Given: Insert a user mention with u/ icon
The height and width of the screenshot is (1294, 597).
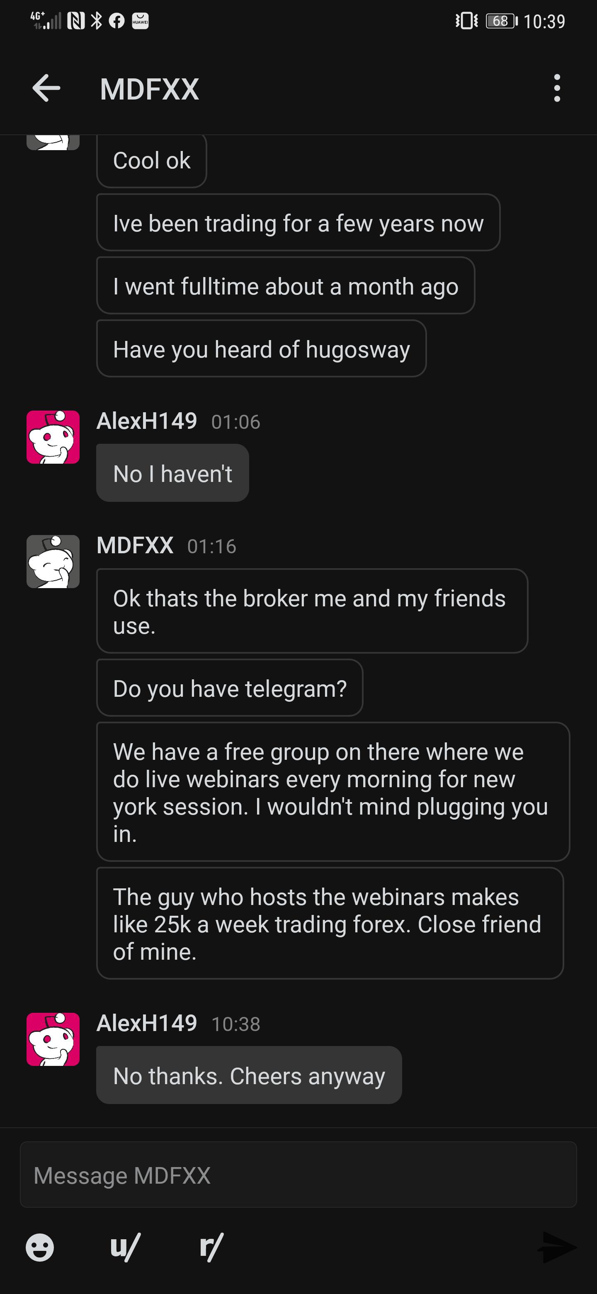Looking at the screenshot, I should (125, 1247).
